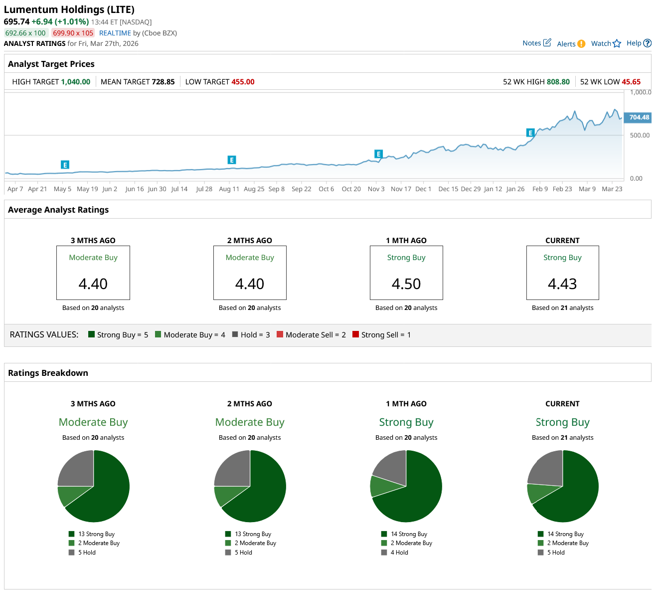Click the Current ratings pie chart
This screenshot has width=652, height=590.
pyautogui.click(x=563, y=486)
